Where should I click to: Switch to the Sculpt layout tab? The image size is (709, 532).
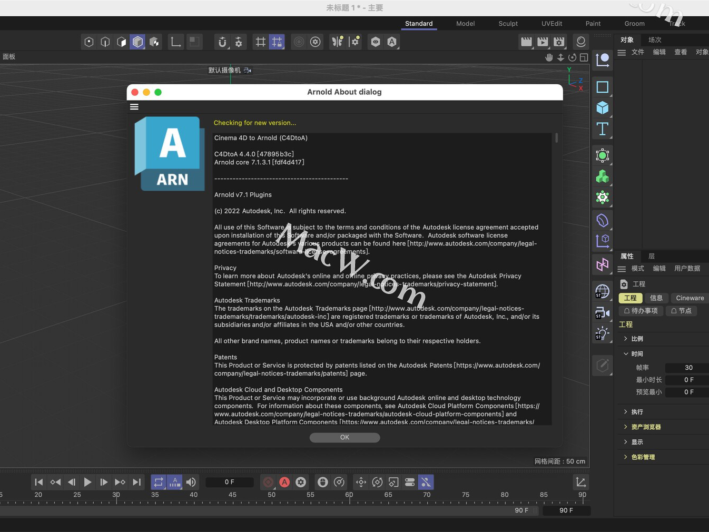[507, 23]
